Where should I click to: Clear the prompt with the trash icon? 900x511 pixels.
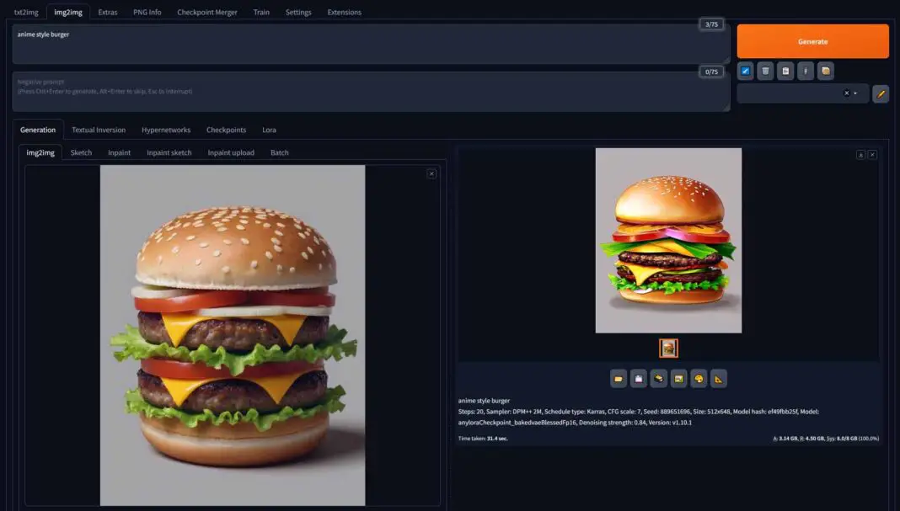point(765,71)
